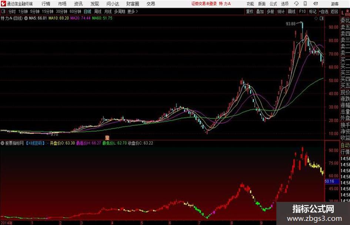Click the 叠加 overlay button

[260, 11]
